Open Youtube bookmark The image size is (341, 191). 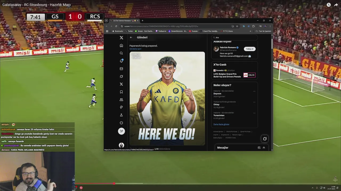(193, 31)
